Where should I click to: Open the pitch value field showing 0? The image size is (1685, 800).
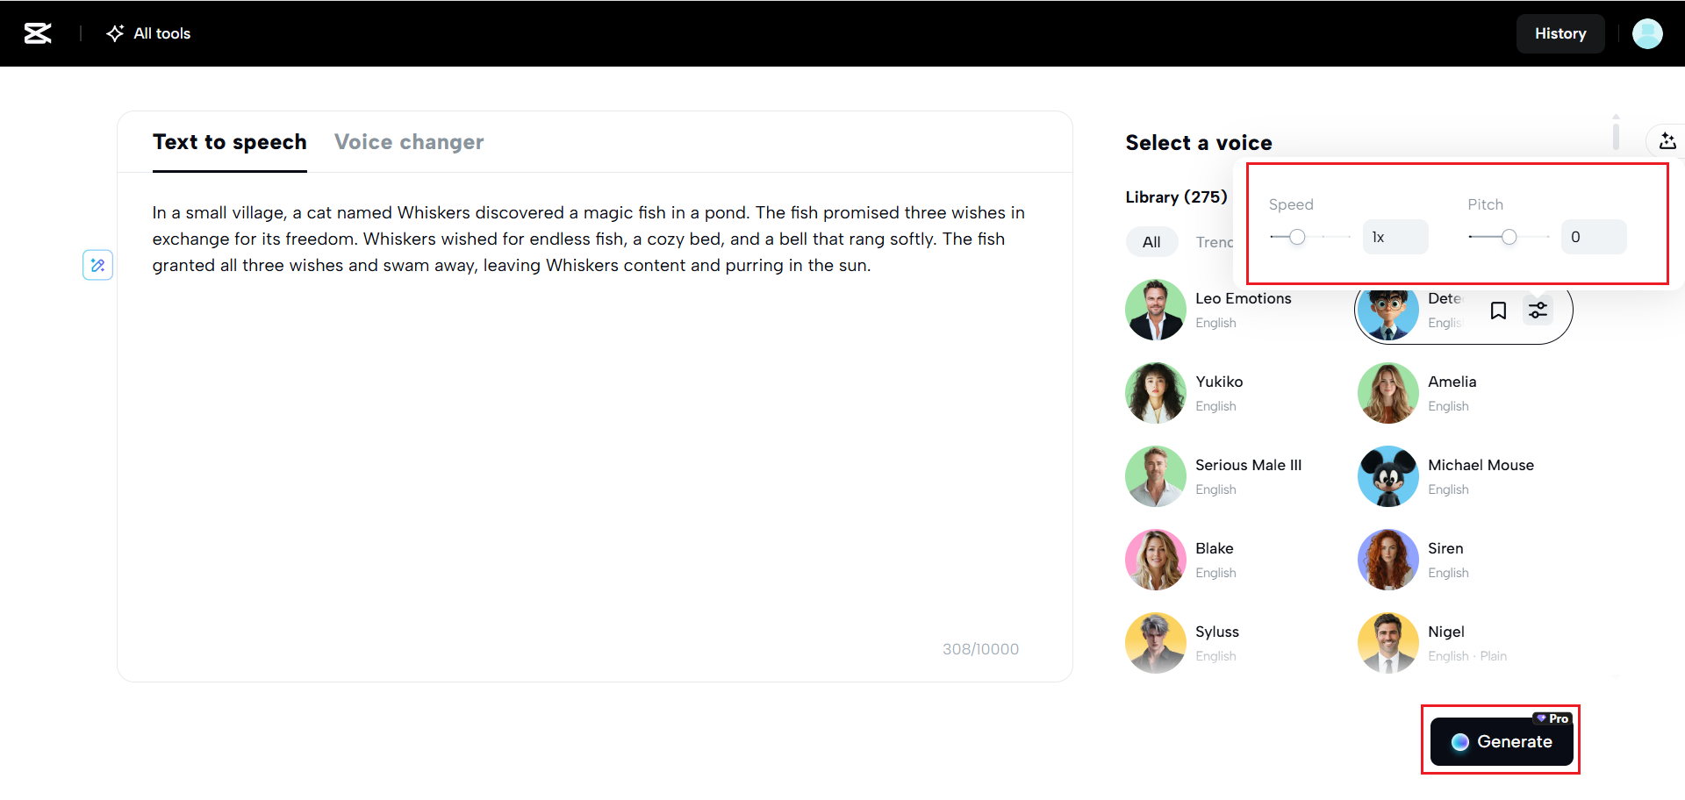tap(1594, 236)
